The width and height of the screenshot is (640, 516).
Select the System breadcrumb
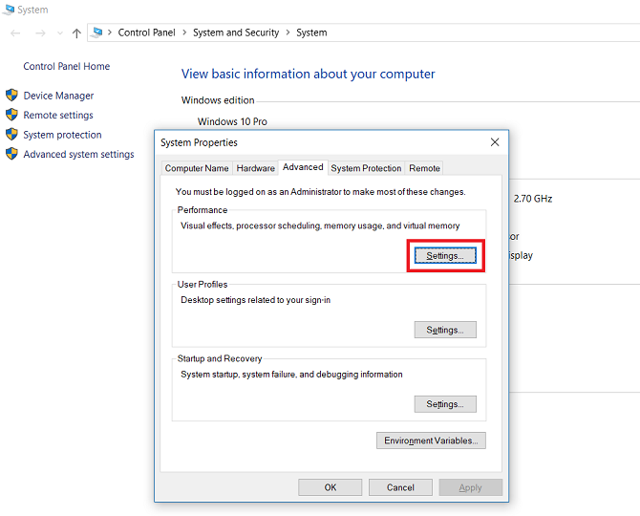[311, 32]
